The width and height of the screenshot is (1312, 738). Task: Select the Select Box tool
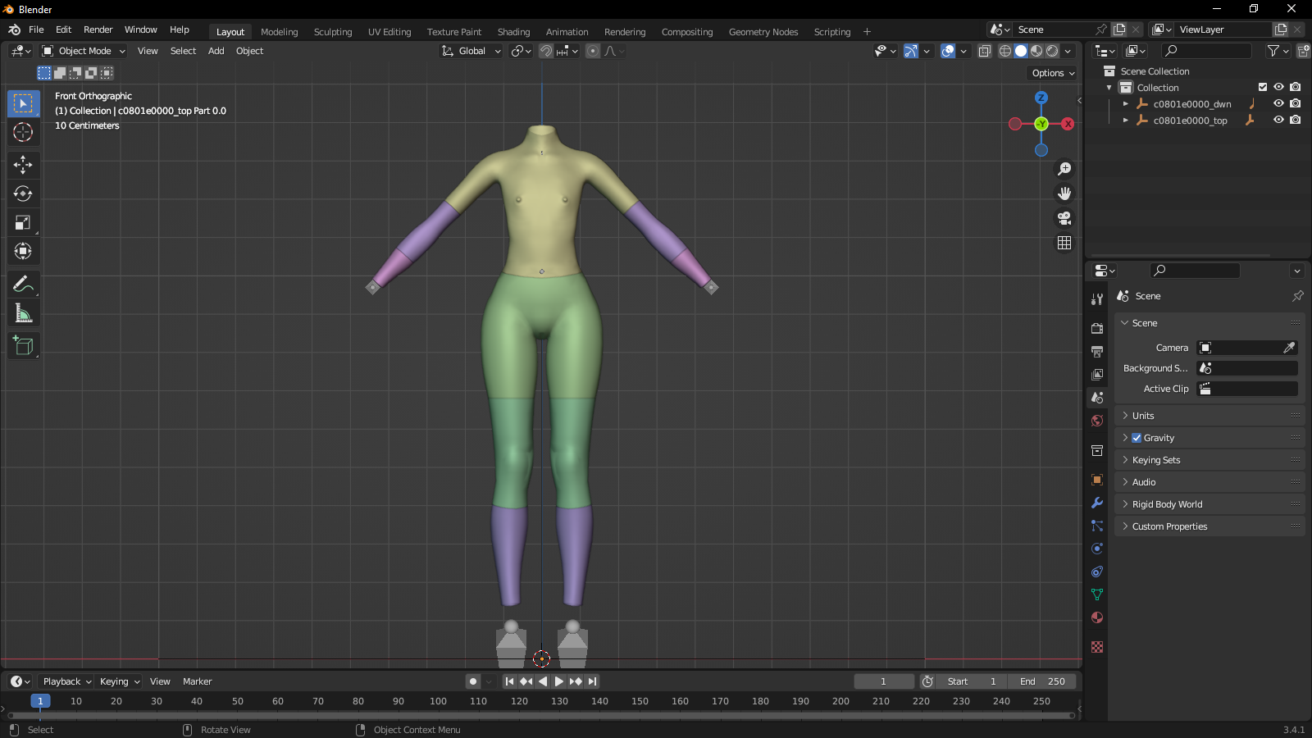(24, 103)
